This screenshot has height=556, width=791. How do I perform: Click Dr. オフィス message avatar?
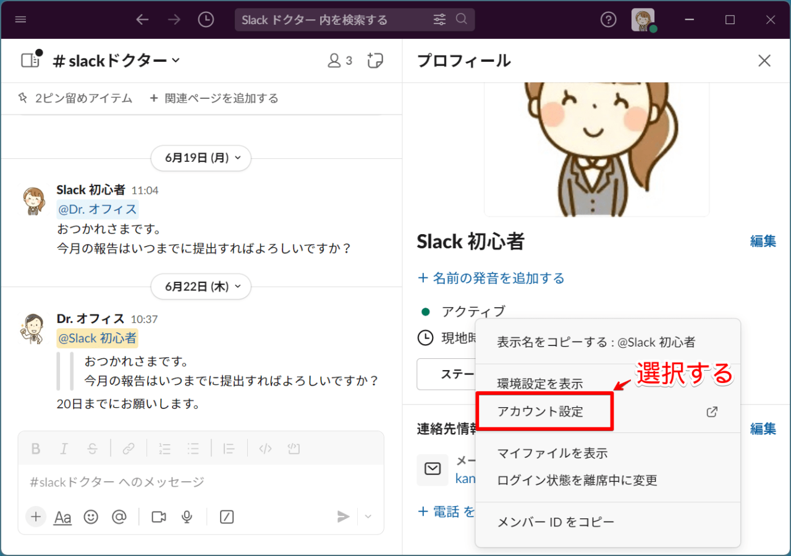(x=32, y=329)
